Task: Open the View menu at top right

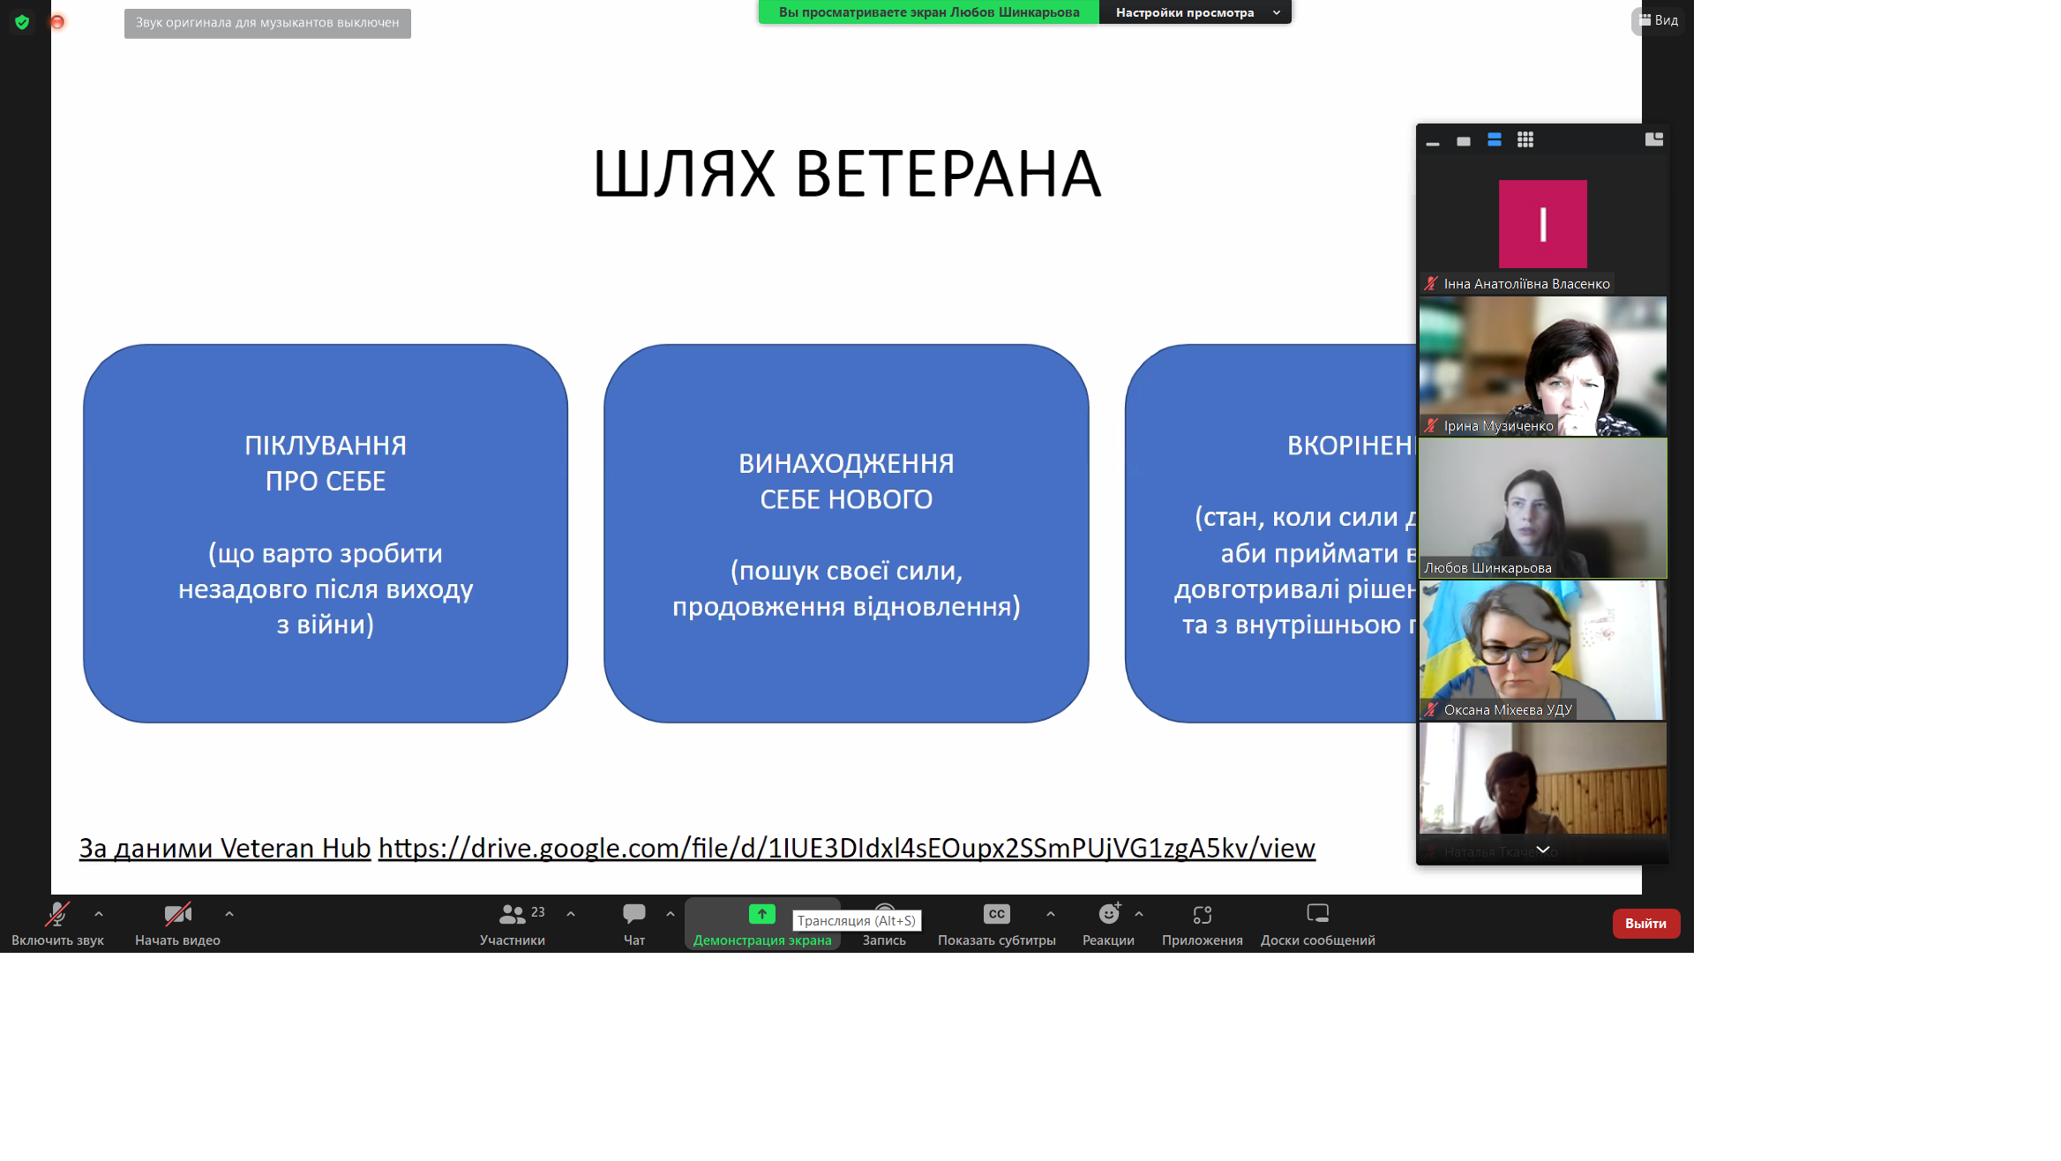Action: 1659,20
